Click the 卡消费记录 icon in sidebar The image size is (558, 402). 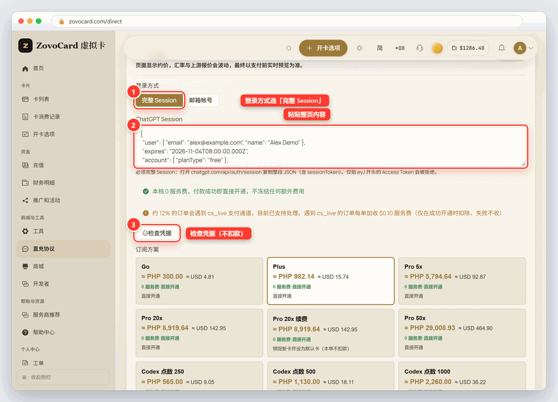coord(25,117)
